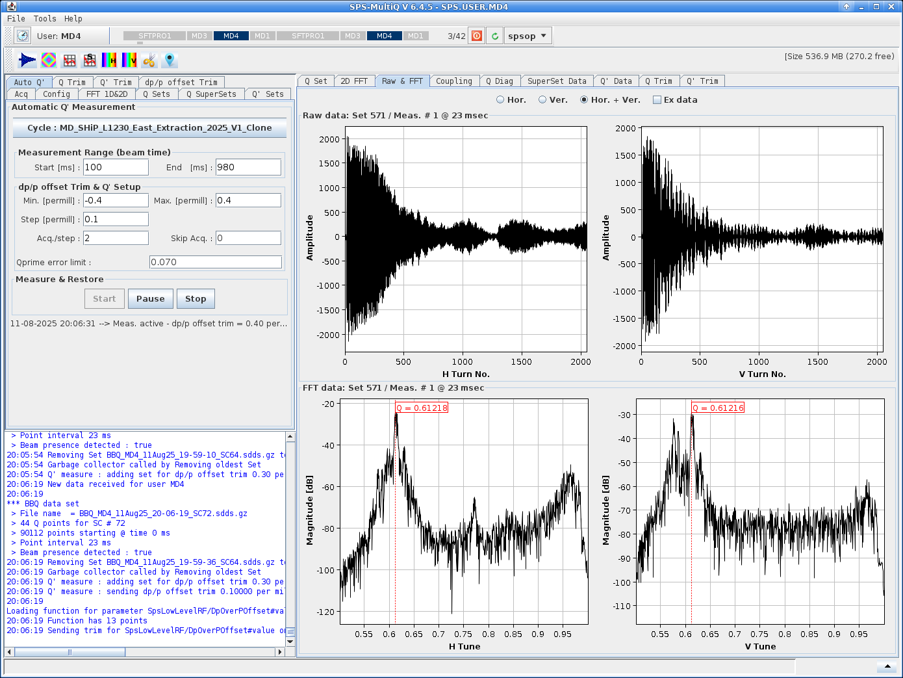Viewport: 903px width, 678px height.
Task: Click the Qprime error limit field
Action: 215,262
